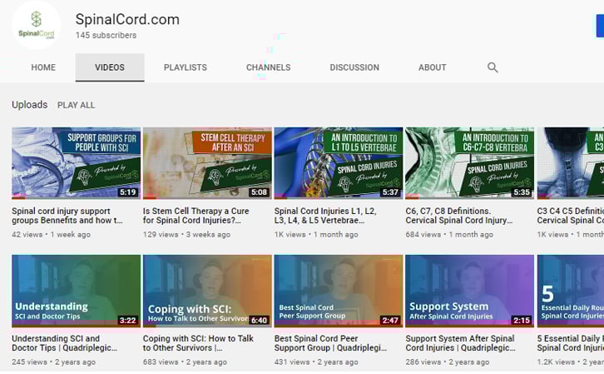Click the 129 views • 3 weeks ago text
This screenshot has height=374, width=604.
click(x=187, y=234)
